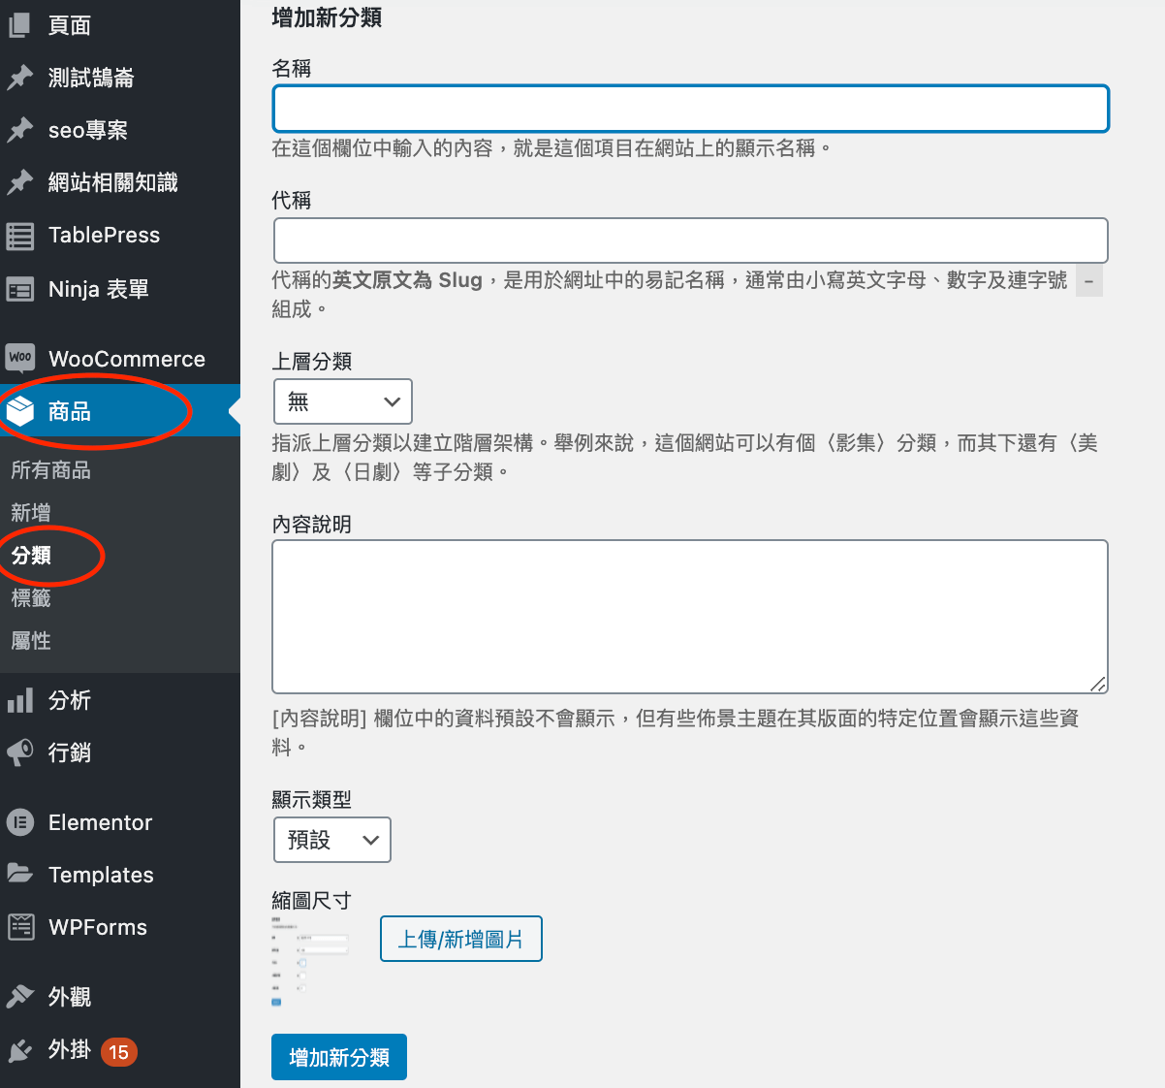Click the 外觀 paintbrush icon
The height and width of the screenshot is (1088, 1165).
(x=20, y=997)
